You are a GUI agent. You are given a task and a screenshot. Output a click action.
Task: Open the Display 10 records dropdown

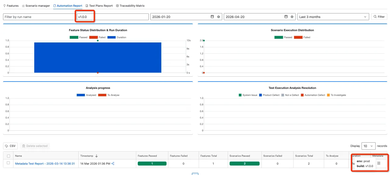click(369, 146)
